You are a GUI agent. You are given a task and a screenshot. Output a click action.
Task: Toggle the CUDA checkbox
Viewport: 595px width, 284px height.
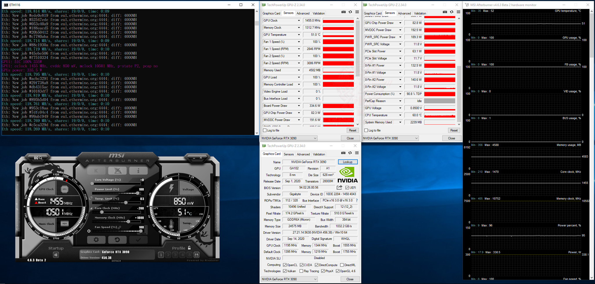pos(302,265)
